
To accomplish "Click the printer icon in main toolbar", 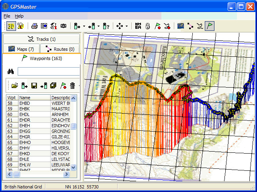I will click(35, 26).
